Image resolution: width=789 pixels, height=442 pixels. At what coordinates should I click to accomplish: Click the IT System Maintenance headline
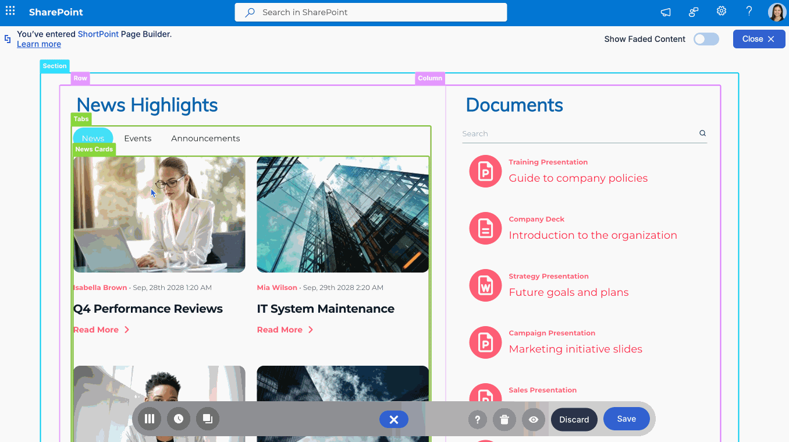(326, 309)
